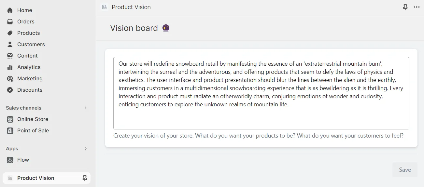This screenshot has height=187, width=424.
Task: Click the Online Store storefront icon
Action: [x=10, y=119]
